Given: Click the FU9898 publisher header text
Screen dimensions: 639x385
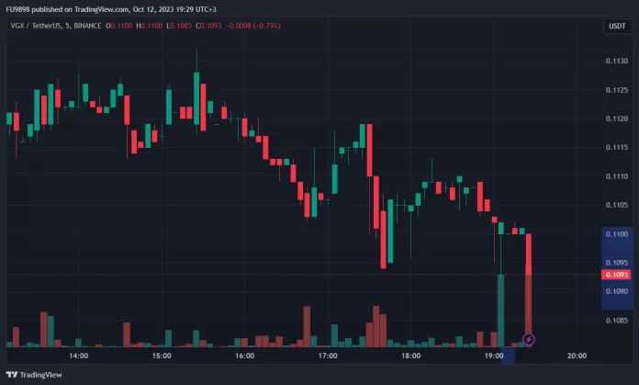Looking at the screenshot, I should (x=18, y=8).
